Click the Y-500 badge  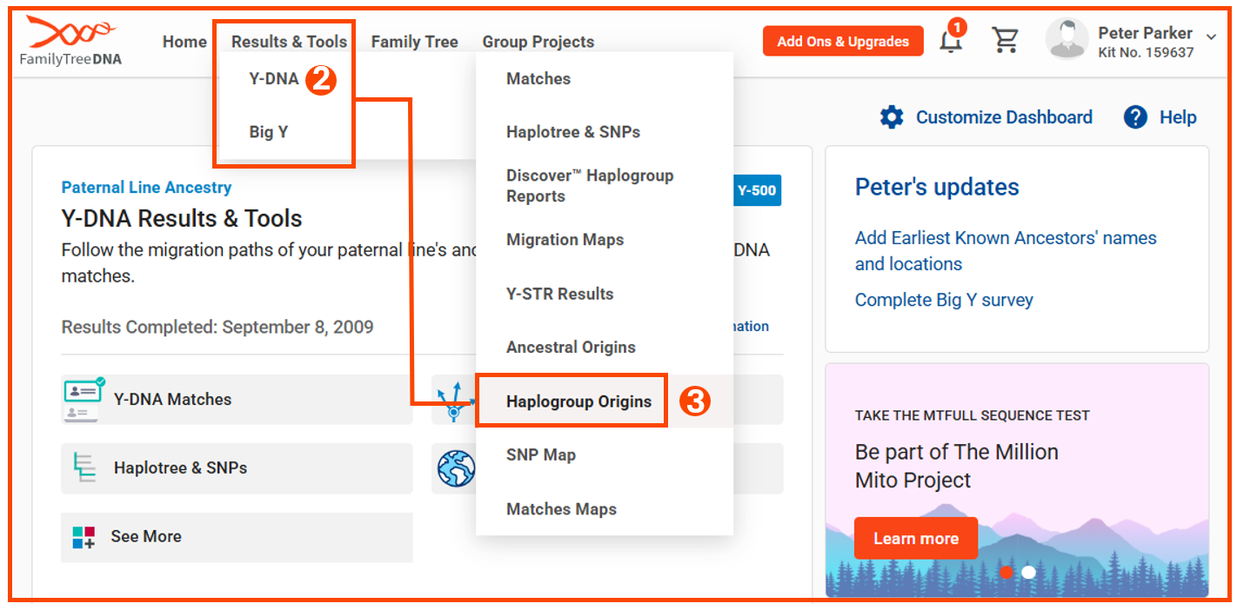point(756,190)
